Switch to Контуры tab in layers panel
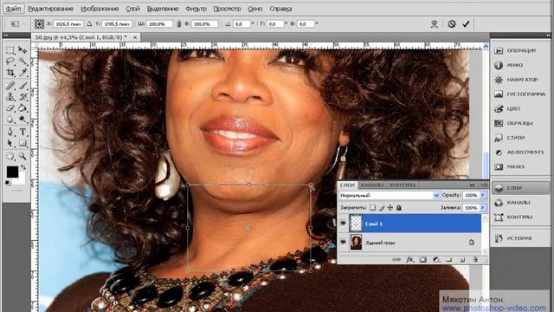 click(x=403, y=185)
